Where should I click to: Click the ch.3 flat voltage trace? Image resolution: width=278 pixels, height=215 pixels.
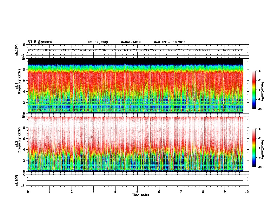tap(135, 180)
